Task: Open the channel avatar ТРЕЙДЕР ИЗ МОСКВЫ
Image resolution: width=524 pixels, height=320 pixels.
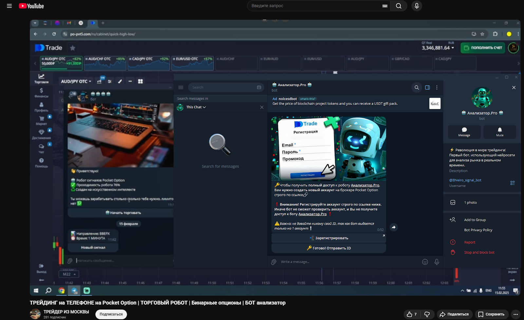Action: pyautogui.click(x=35, y=314)
